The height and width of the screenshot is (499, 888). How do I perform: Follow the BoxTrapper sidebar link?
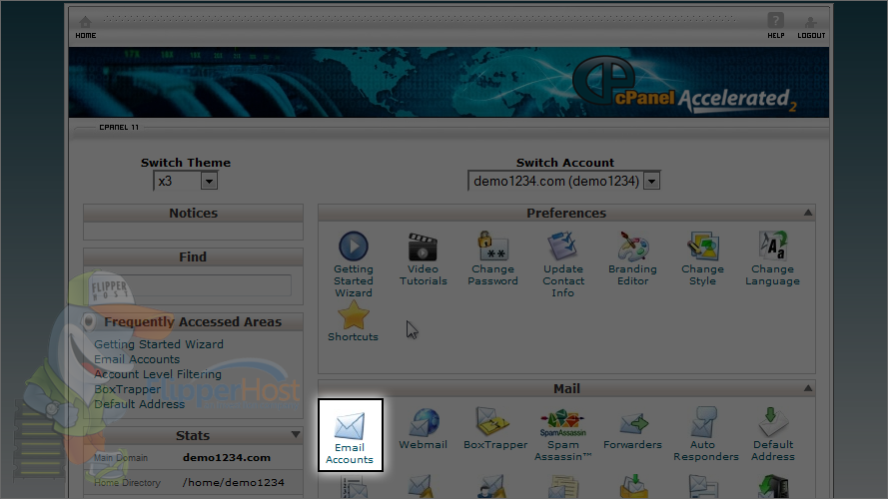pos(128,389)
